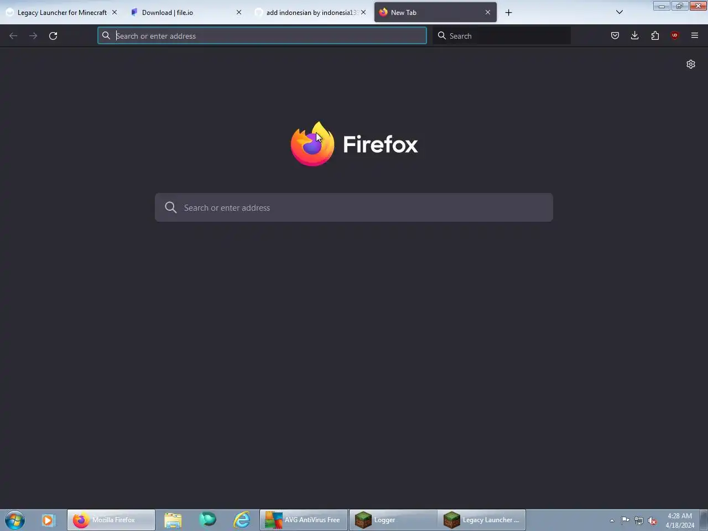Close the Download | file.io tab

239,12
